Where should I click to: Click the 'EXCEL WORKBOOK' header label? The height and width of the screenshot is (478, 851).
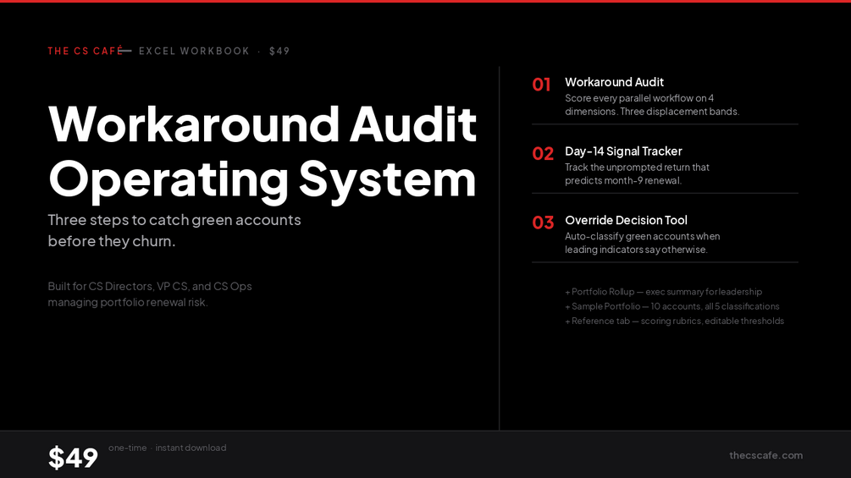coord(194,51)
